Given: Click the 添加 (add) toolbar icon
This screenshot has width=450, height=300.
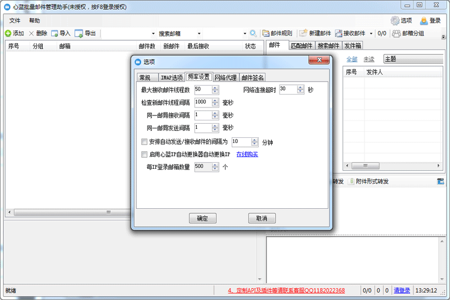Looking at the screenshot, I should coord(8,34).
